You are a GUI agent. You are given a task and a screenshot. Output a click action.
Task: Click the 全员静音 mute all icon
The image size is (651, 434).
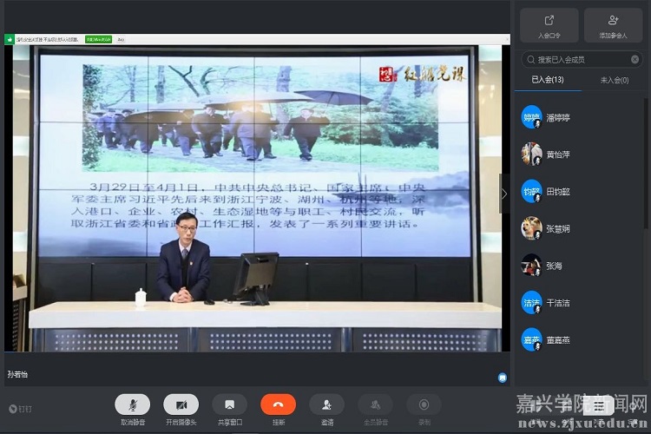pyautogui.click(x=375, y=404)
